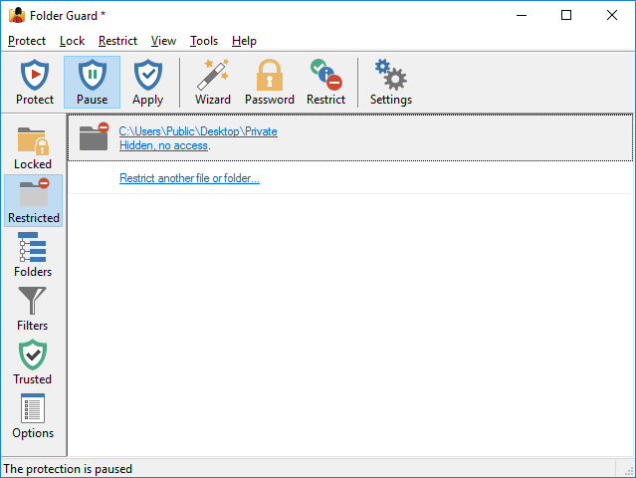Click the Restrict toolbar icon
This screenshot has height=478, width=636.
click(x=326, y=82)
